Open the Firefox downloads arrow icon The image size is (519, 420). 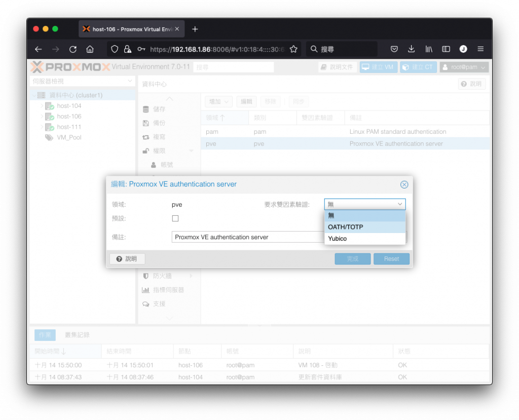411,49
